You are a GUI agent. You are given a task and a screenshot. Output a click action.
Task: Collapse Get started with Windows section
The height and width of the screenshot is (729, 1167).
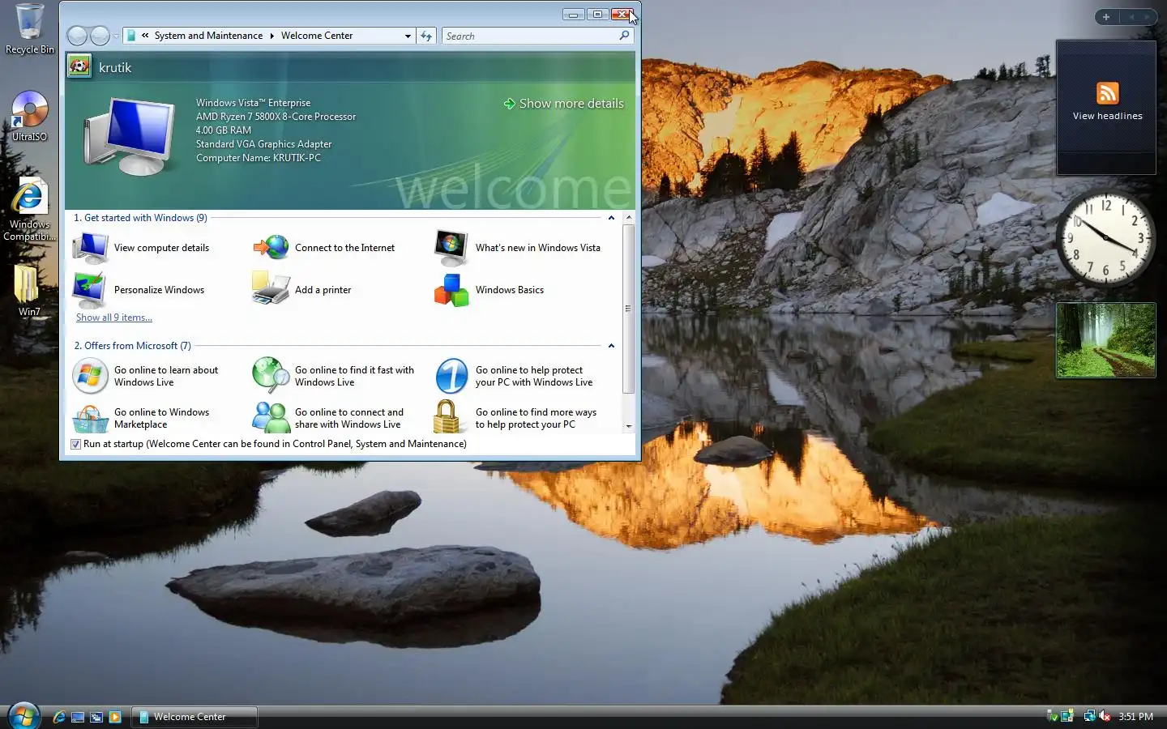(x=611, y=218)
